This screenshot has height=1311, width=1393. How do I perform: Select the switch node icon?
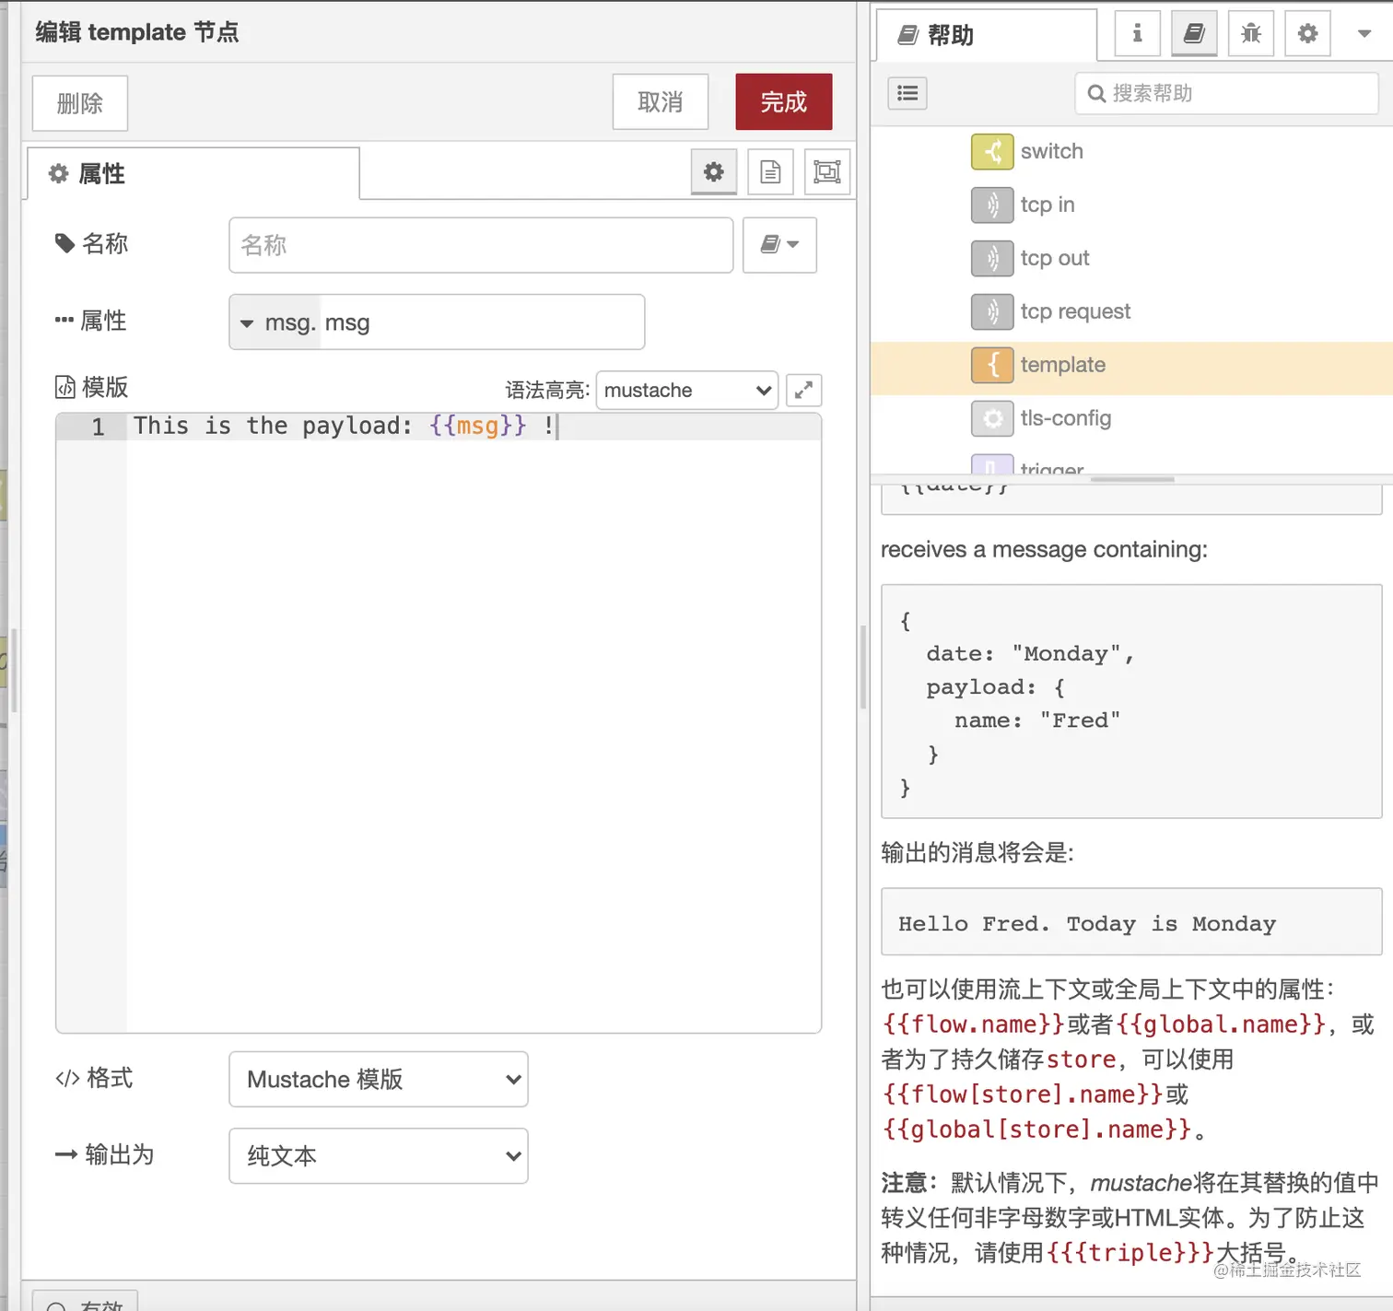point(992,151)
